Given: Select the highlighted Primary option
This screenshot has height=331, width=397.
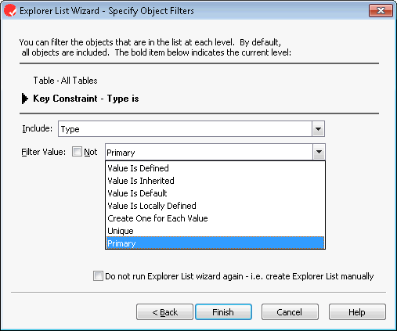Looking at the screenshot, I should point(215,243).
